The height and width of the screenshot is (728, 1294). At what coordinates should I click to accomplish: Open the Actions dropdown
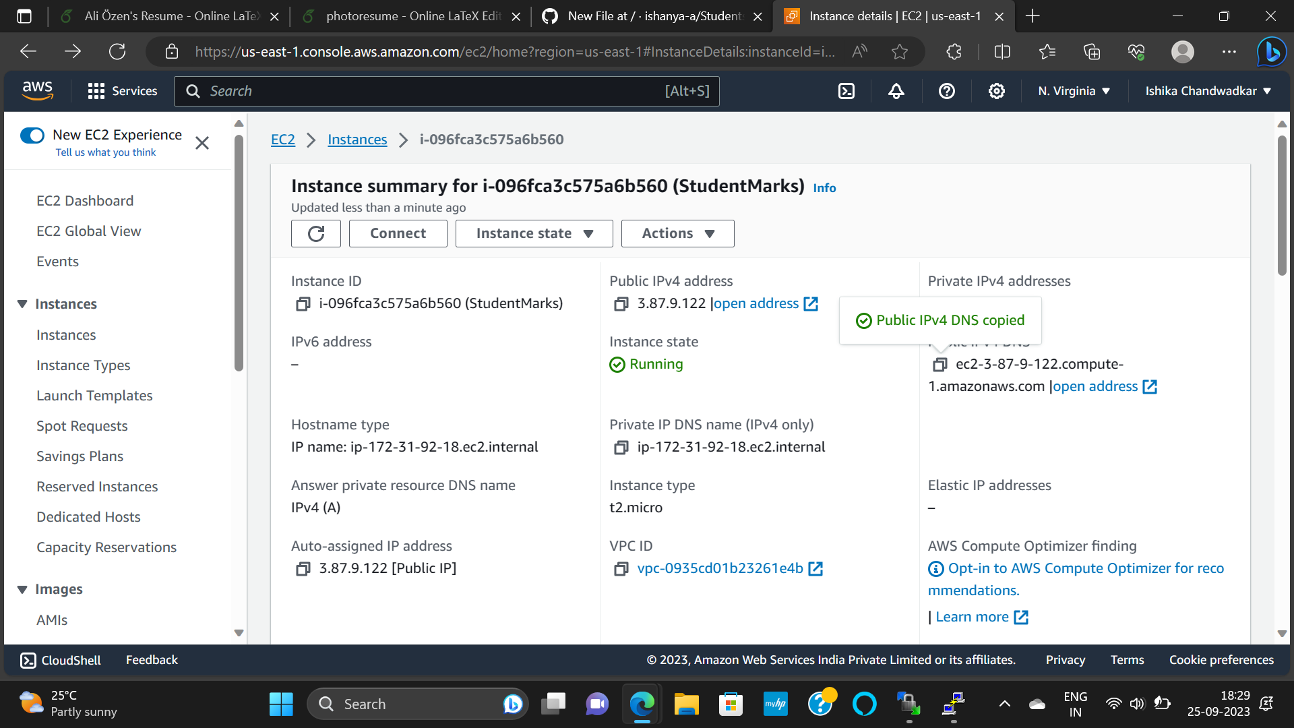coord(677,233)
